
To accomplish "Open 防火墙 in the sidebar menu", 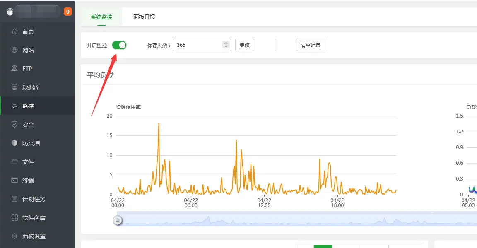I will click(37, 143).
